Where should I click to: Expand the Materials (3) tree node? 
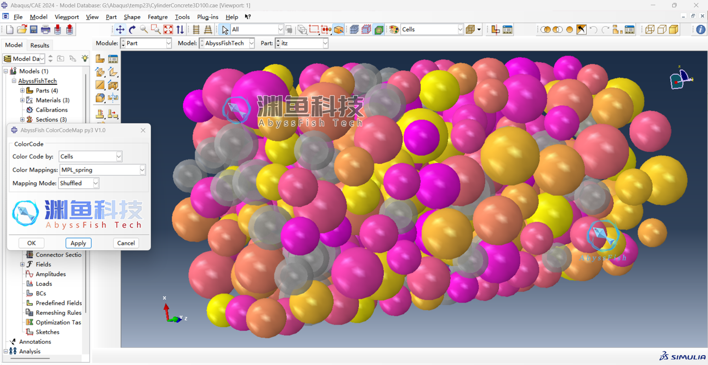click(22, 100)
